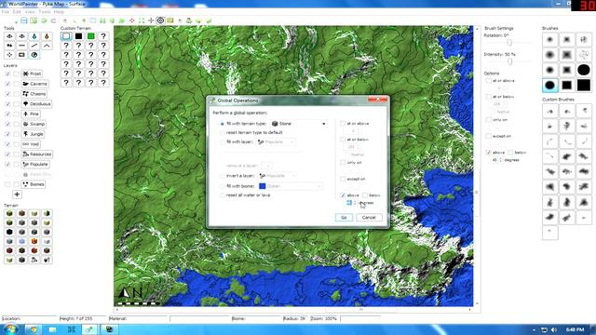Screen dimensions: 596x335
Task: Enable 'at or above' in Global Operations dialog
Action: coord(343,124)
